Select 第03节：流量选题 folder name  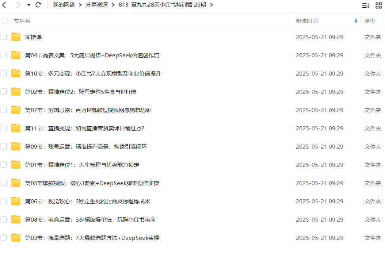[x=92, y=238]
